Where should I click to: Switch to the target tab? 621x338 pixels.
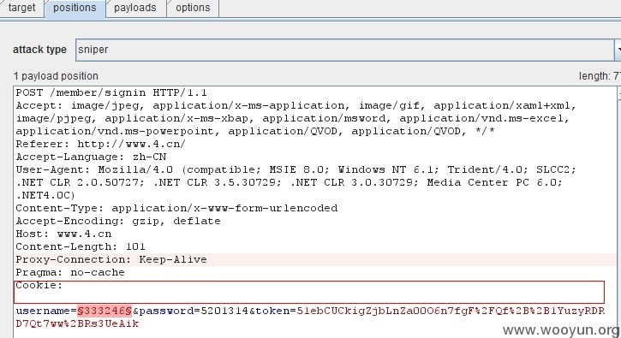pyautogui.click(x=21, y=8)
